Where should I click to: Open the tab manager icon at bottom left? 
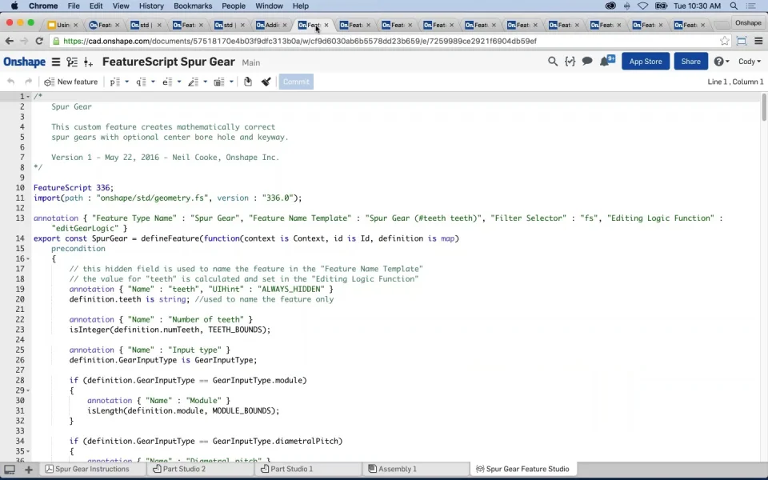(x=10, y=470)
